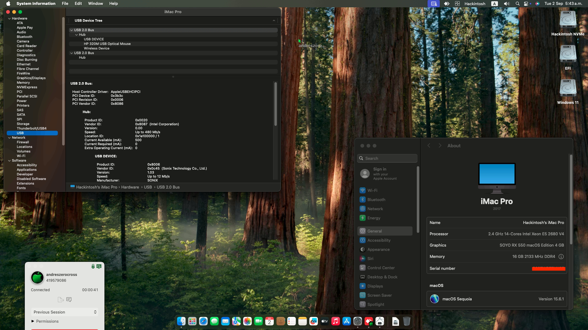Launch Safari from the Dock
This screenshot has width=588, height=330.
click(x=203, y=321)
